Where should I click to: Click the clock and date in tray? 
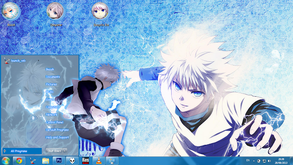pyautogui.click(x=281, y=161)
